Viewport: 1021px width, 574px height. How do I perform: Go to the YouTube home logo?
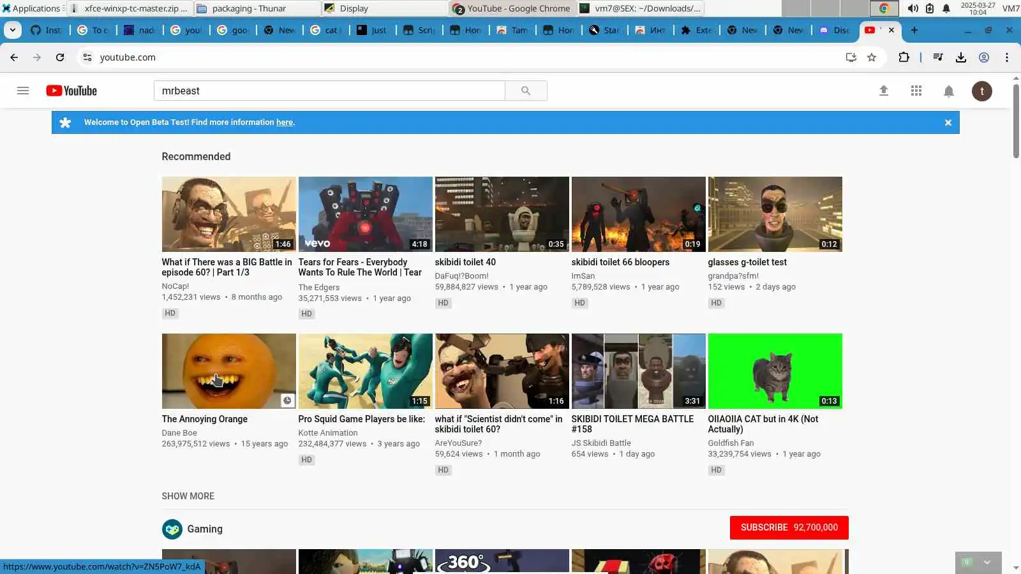[71, 91]
